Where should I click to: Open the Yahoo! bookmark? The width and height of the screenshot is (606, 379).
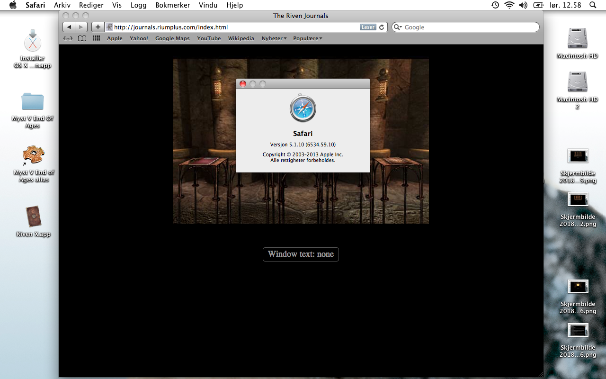click(x=139, y=38)
